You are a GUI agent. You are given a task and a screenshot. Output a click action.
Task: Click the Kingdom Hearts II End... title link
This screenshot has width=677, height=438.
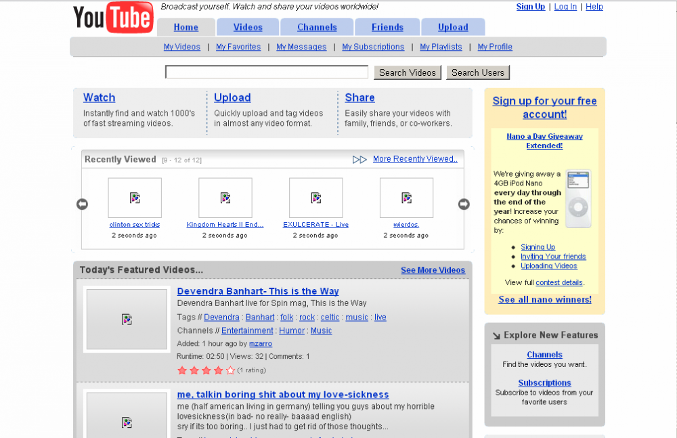coord(225,225)
